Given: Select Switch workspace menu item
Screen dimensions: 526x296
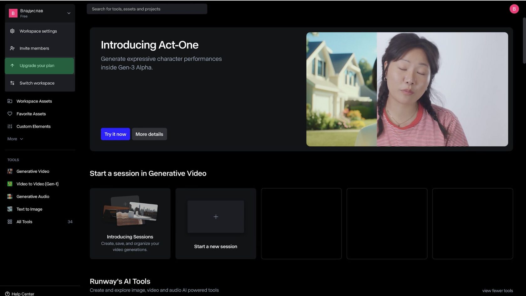Looking at the screenshot, I should [x=40, y=83].
